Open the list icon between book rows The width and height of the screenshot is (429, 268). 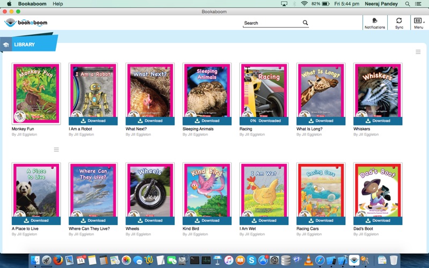click(56, 150)
